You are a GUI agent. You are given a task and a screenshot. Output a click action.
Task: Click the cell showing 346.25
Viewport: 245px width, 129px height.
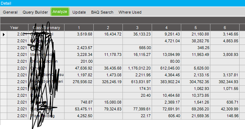(196, 48)
